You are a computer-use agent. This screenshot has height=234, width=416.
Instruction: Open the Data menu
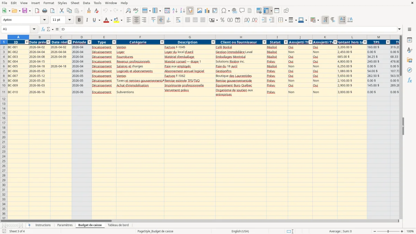pos(86,3)
